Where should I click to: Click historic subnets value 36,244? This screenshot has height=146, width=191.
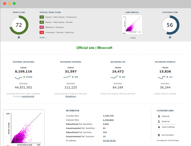165,88
